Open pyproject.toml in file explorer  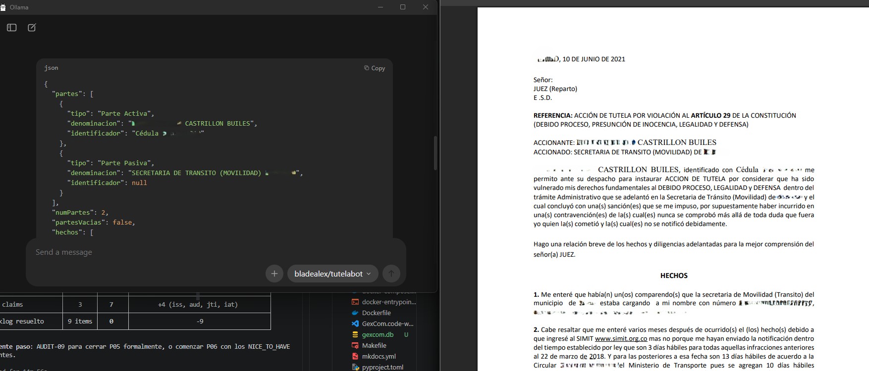[382, 367]
